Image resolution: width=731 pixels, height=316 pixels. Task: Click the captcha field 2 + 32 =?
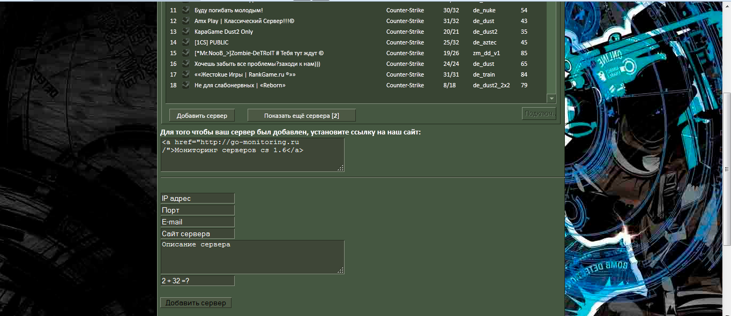[x=198, y=281]
